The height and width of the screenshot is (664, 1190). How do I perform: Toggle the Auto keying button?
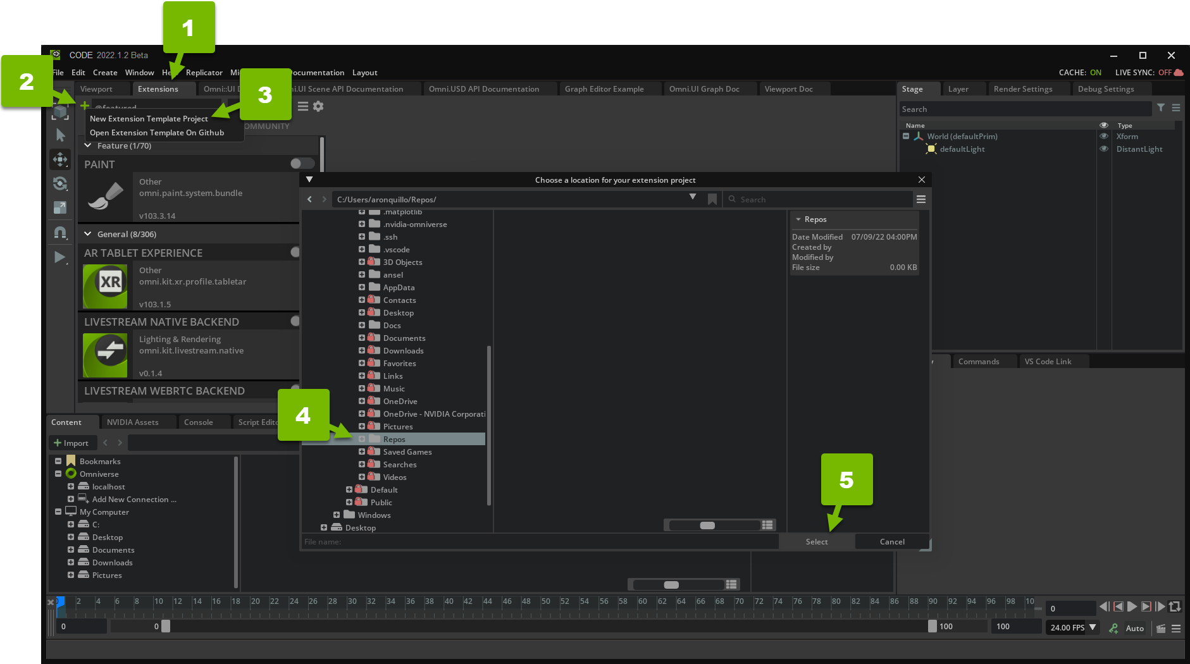pyautogui.click(x=1135, y=628)
